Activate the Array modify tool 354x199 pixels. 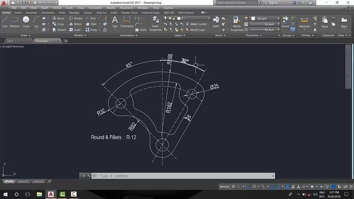(91, 29)
